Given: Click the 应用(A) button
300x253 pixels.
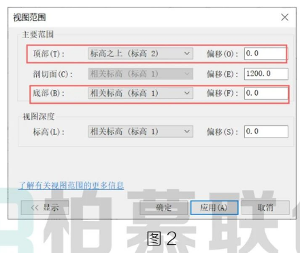Looking at the screenshot, I should tap(214, 208).
